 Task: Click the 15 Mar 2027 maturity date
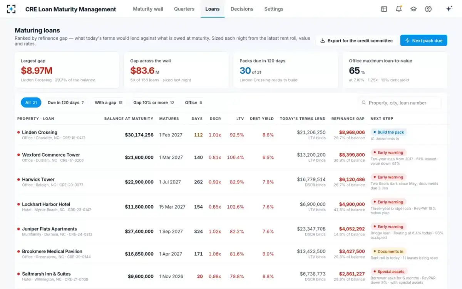(172, 207)
